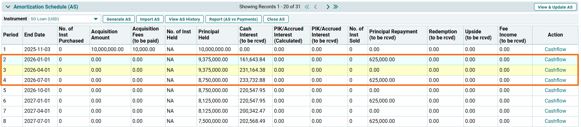Go to next page of records
This screenshot has height=127, width=581.
(x=328, y=7)
